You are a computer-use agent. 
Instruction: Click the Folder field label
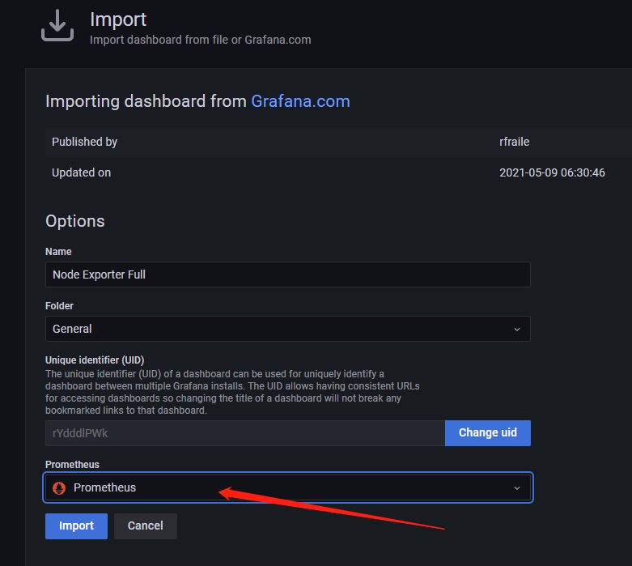tap(59, 306)
